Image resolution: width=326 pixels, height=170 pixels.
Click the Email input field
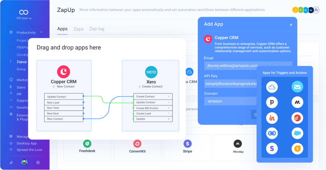tap(248, 66)
